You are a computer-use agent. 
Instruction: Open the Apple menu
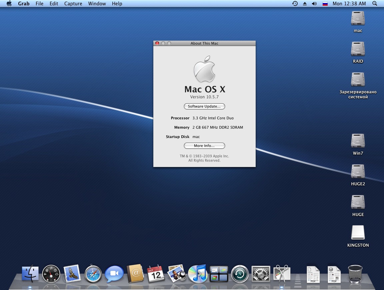pos(9,4)
